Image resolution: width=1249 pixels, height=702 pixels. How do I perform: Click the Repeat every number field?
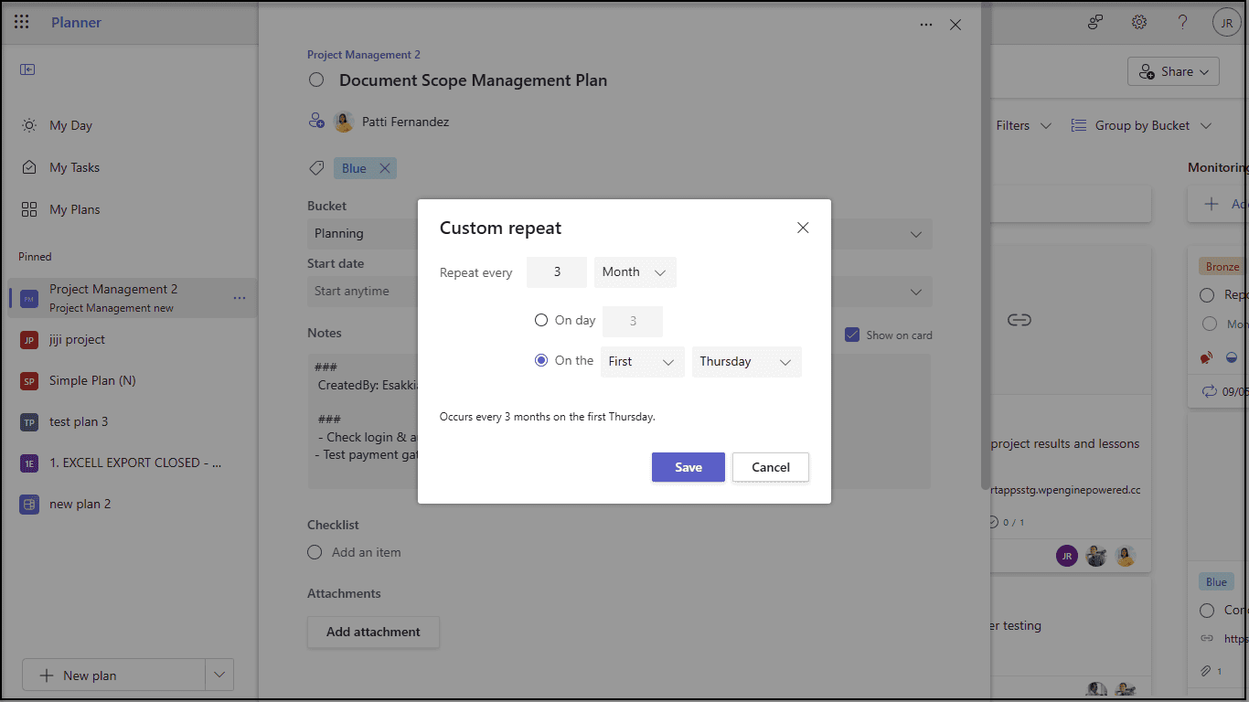tap(557, 272)
